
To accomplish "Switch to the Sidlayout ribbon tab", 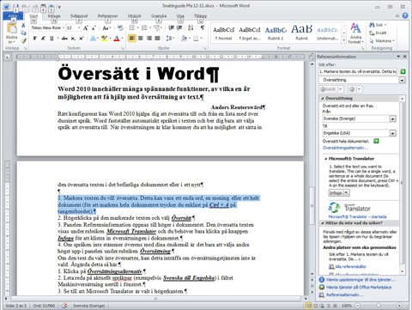I will 79,16.
